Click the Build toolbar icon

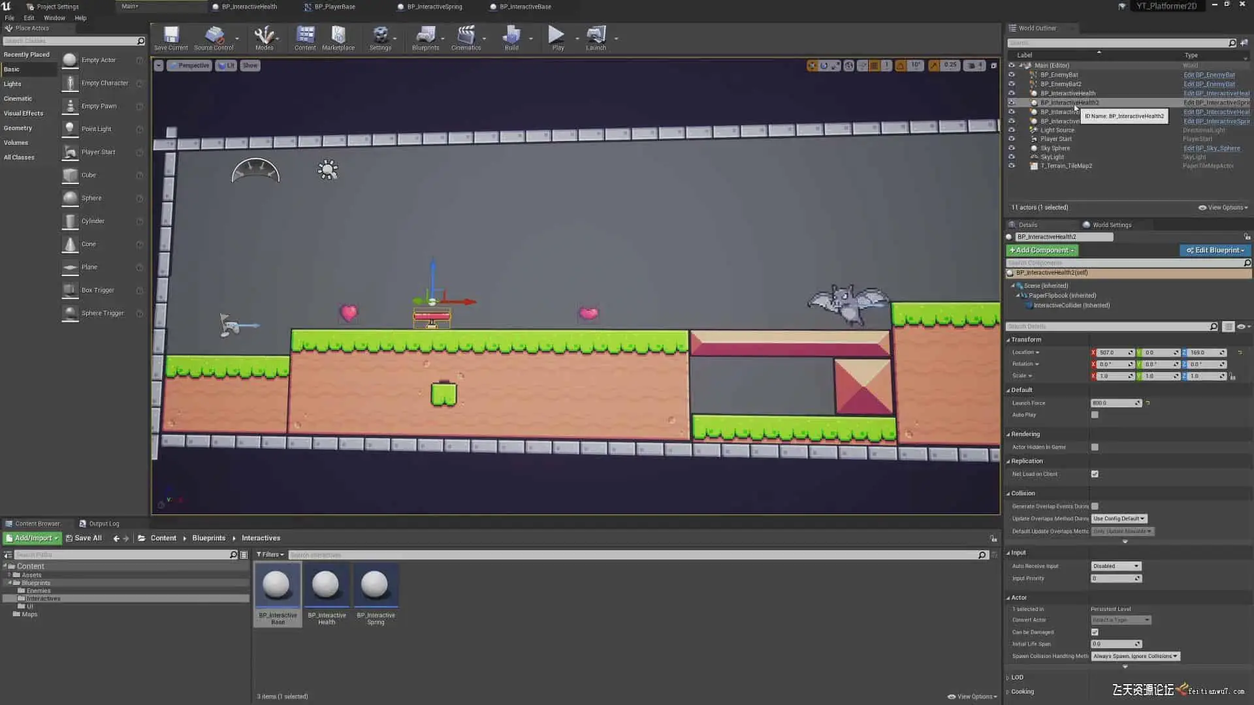click(511, 37)
